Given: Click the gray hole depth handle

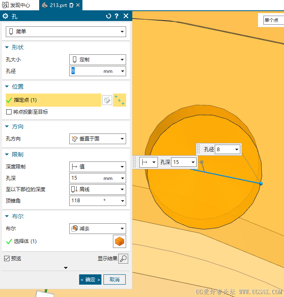Looking at the screenshot, I should point(202,162).
